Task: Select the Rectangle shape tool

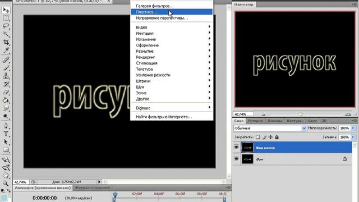Action: [6, 150]
